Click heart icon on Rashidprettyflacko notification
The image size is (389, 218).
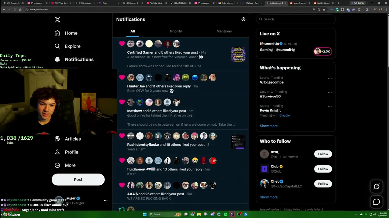[x=122, y=136]
